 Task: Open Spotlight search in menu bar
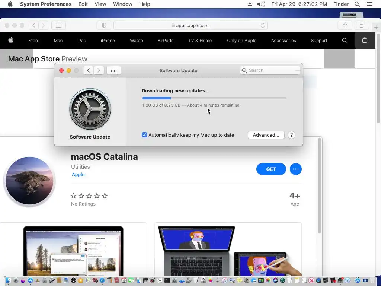[357, 4]
